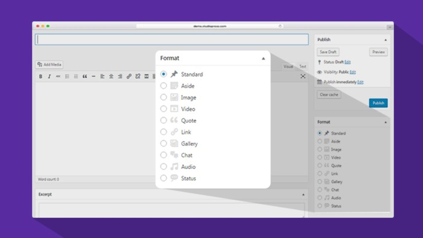
Task: Open the post Preview
Action: pyautogui.click(x=378, y=52)
